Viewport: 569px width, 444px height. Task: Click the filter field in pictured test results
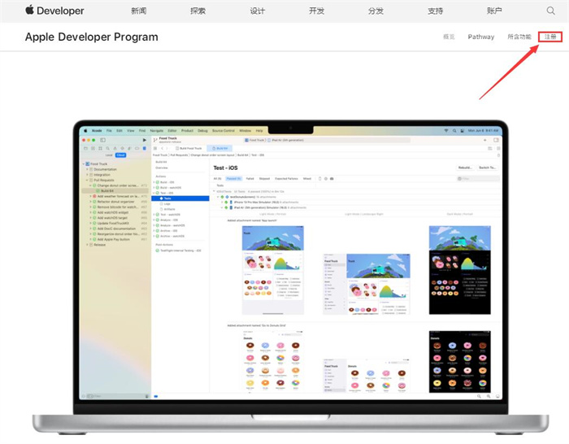coord(478,179)
